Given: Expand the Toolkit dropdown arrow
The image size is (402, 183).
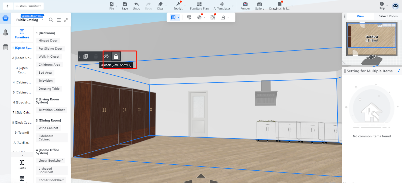Looking at the screenshot, I should tap(185, 6).
